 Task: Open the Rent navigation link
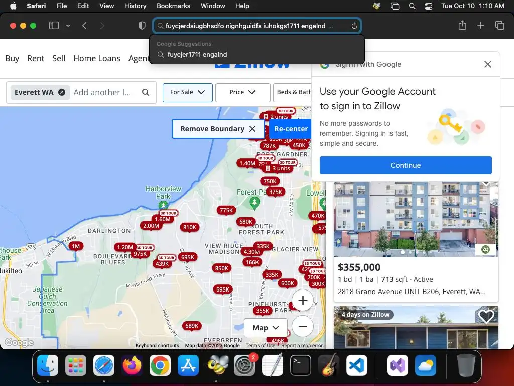[36, 58]
